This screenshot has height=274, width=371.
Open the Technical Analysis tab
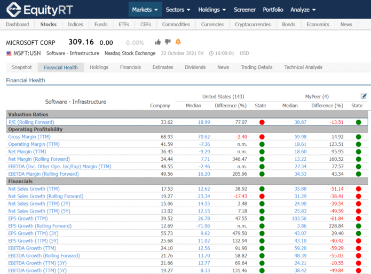pos(303,67)
